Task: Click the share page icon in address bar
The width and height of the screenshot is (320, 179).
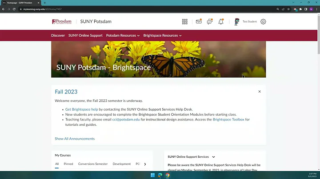Action: [283, 9]
